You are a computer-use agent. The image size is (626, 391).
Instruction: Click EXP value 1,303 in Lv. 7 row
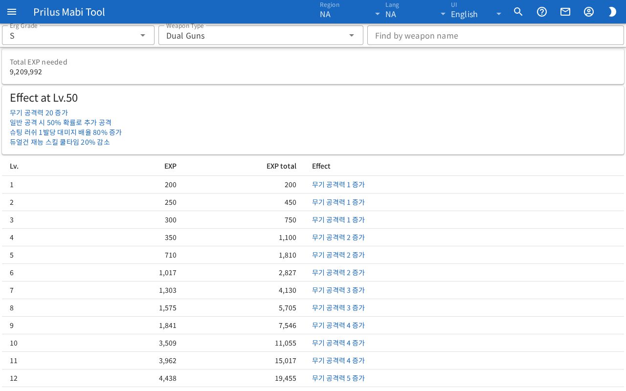(168, 290)
